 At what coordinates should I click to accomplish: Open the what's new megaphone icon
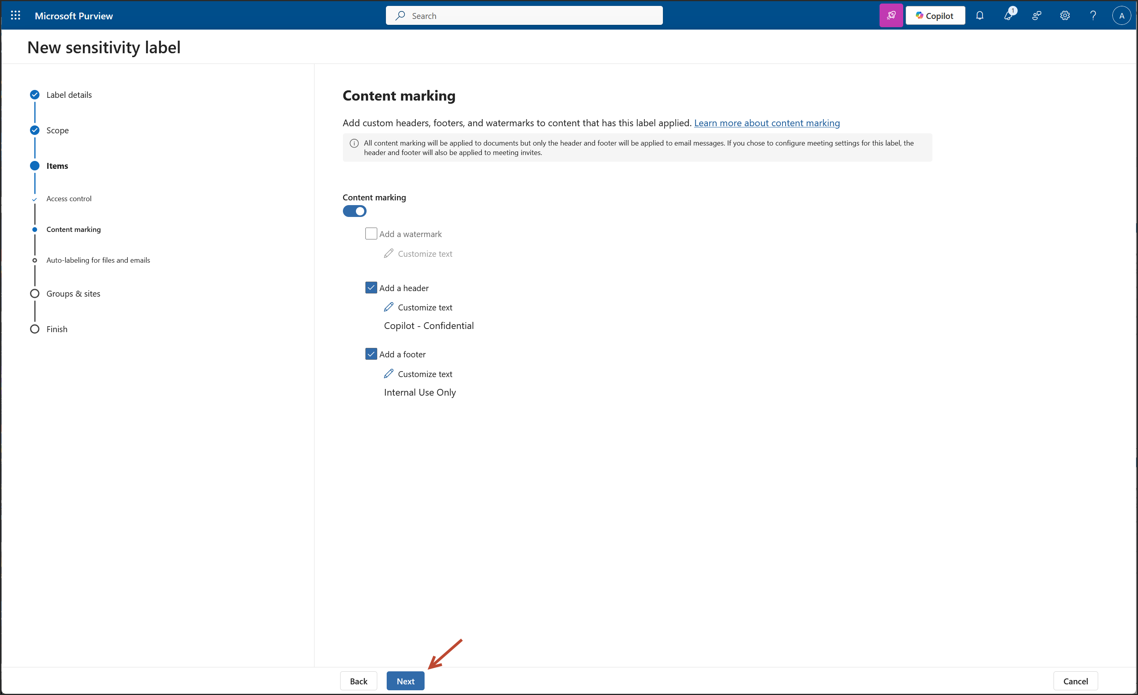[x=1008, y=15]
